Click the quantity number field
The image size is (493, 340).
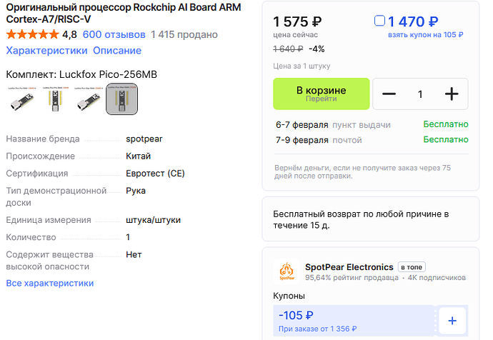tap(420, 94)
